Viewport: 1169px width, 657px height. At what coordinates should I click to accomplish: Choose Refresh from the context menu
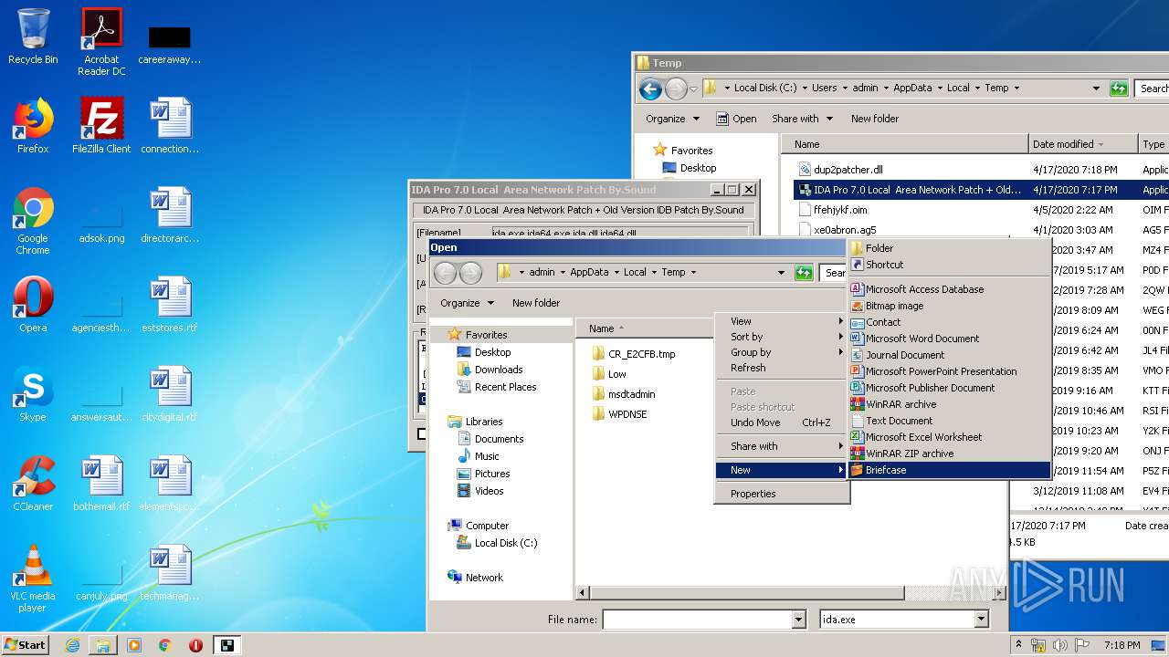coord(783,368)
